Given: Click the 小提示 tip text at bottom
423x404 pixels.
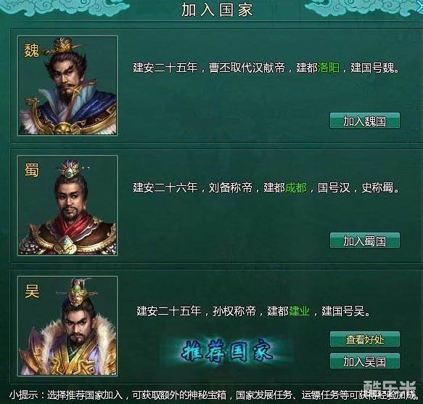Looking at the screenshot, I should click(x=215, y=395).
